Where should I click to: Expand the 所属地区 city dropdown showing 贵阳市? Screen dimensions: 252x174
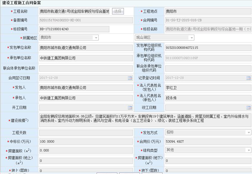pyautogui.click(x=96, y=38)
